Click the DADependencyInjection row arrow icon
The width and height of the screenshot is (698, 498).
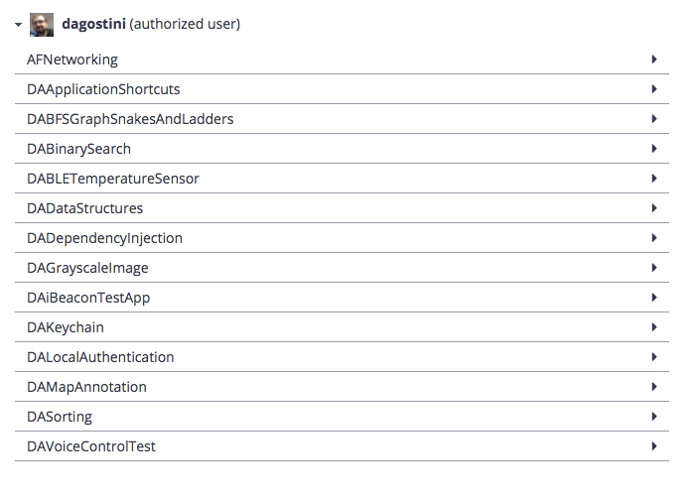pyautogui.click(x=654, y=238)
